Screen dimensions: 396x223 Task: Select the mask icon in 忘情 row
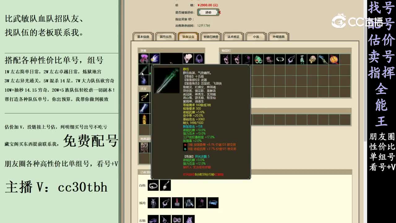[x=177, y=219]
